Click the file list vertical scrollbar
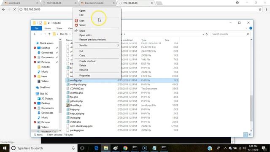 251,108
